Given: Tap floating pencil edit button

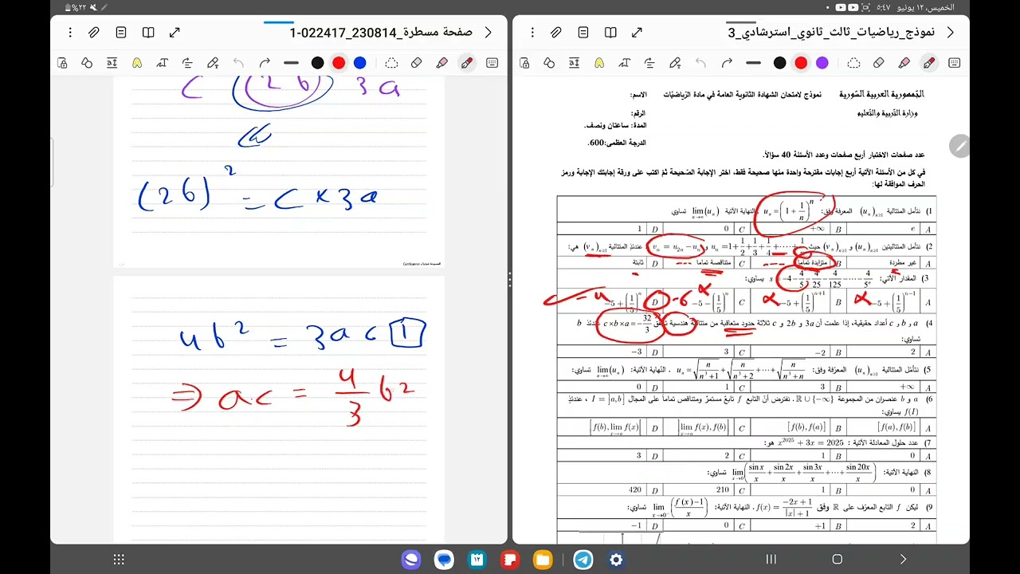Looking at the screenshot, I should [x=960, y=146].
